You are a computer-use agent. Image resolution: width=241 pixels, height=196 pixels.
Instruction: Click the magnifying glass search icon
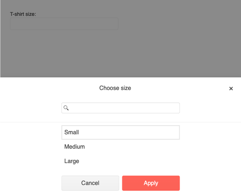[66, 108]
